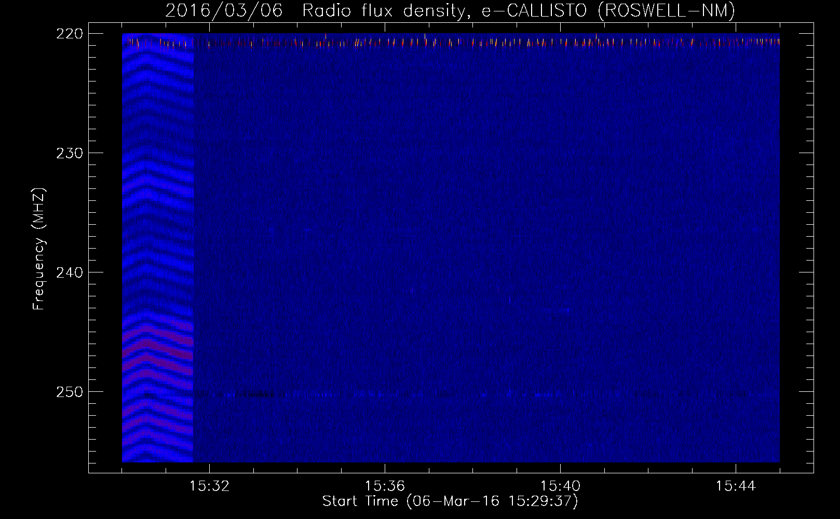Click the faint horizontal line at 250 MHz
This screenshot has height=519, width=840.
pos(485,394)
